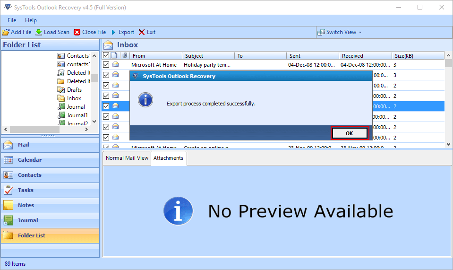Click the contacts1 folder icon in tree
The height and width of the screenshot is (270, 453).
point(61,64)
